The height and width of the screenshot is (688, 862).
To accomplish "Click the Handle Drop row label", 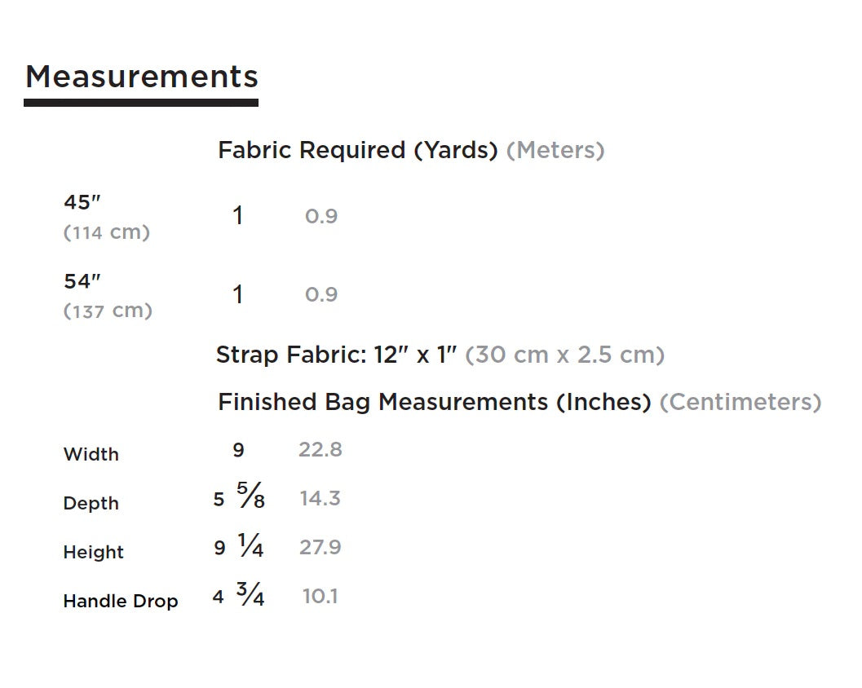I will (120, 601).
